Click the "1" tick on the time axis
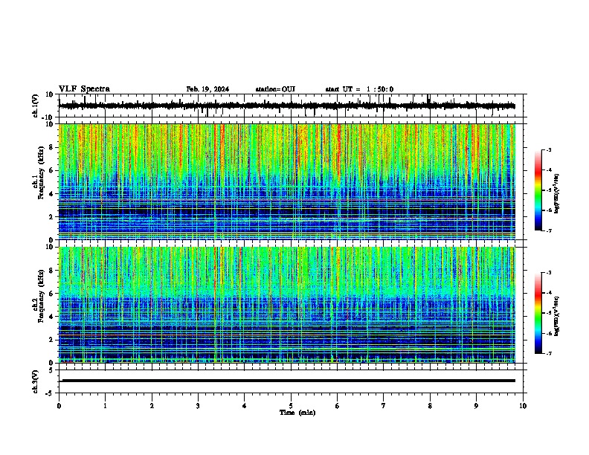 (106, 406)
